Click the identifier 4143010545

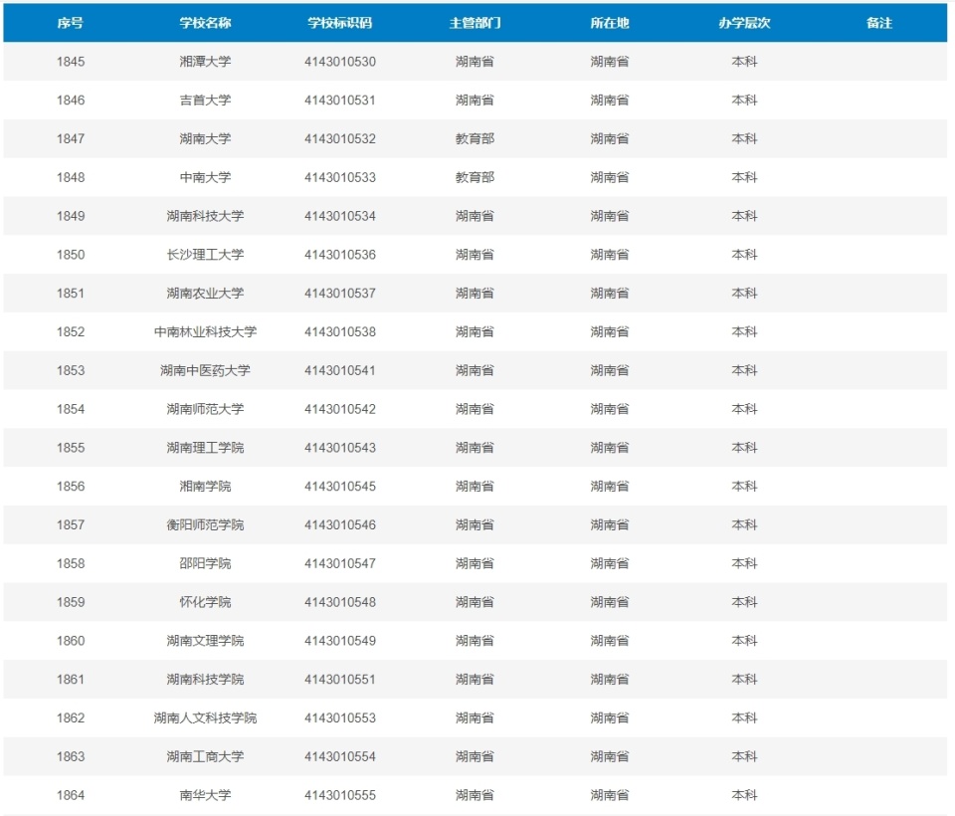pyautogui.click(x=340, y=487)
